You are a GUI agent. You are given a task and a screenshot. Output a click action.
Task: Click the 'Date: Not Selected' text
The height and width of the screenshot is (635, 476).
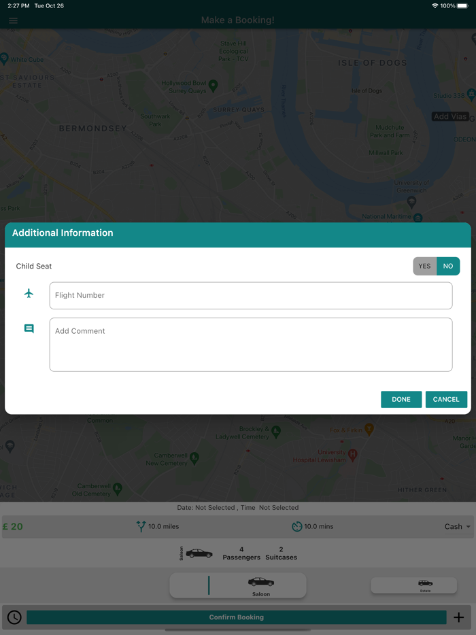[x=206, y=507]
